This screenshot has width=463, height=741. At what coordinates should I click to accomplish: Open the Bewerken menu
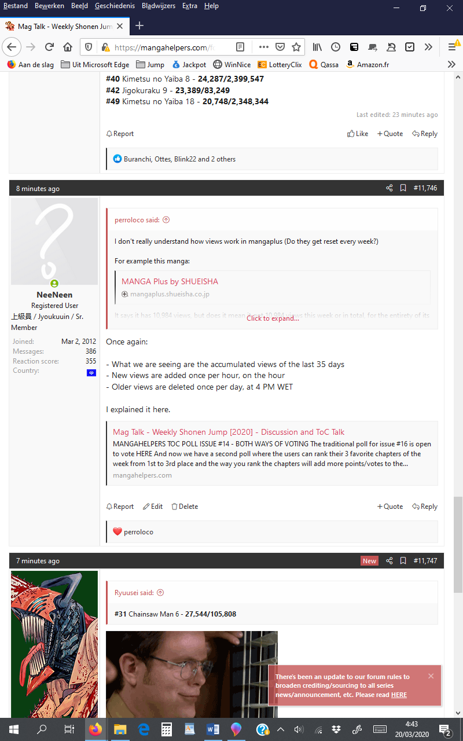click(x=50, y=6)
